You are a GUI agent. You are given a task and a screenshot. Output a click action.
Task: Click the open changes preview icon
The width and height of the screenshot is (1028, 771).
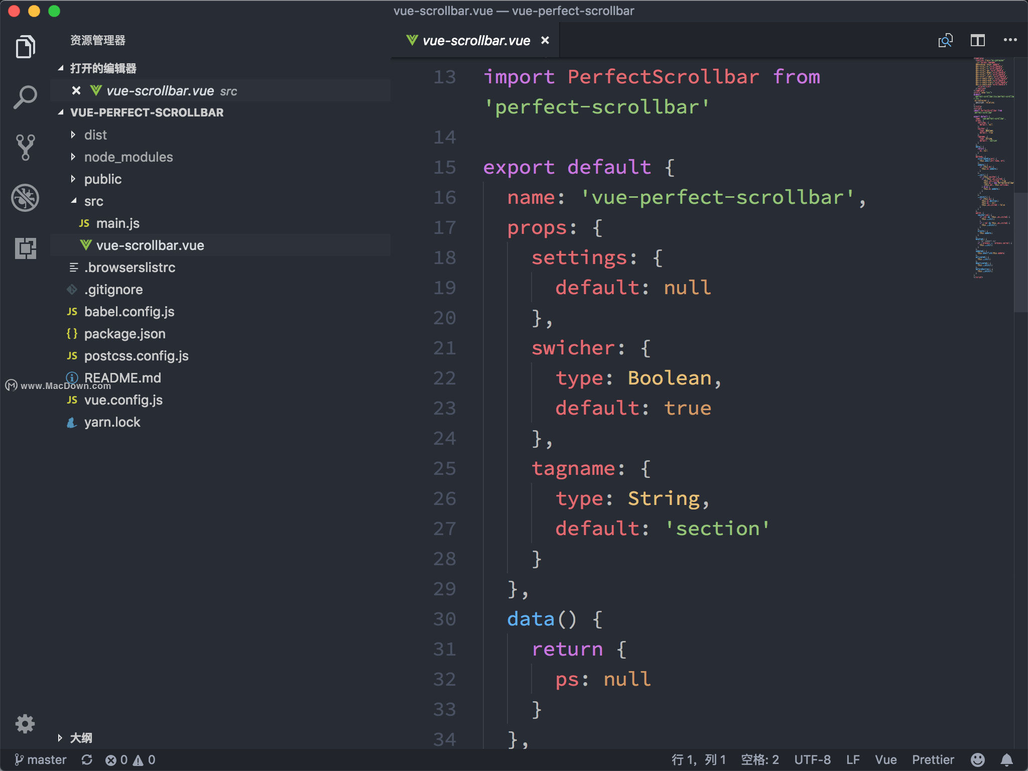point(945,40)
